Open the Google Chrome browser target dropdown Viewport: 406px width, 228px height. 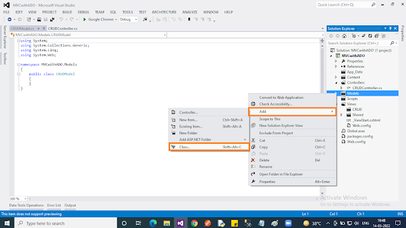click(x=116, y=20)
